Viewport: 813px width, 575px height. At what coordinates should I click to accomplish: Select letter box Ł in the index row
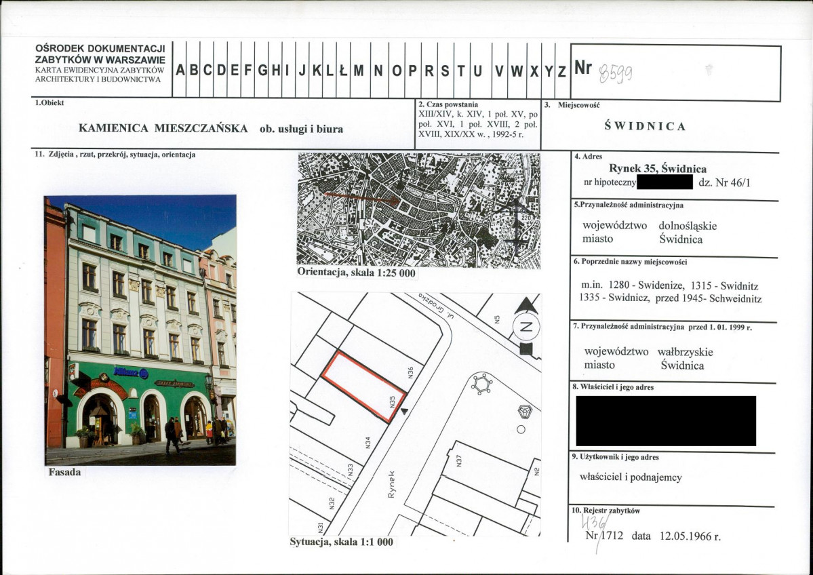click(343, 71)
